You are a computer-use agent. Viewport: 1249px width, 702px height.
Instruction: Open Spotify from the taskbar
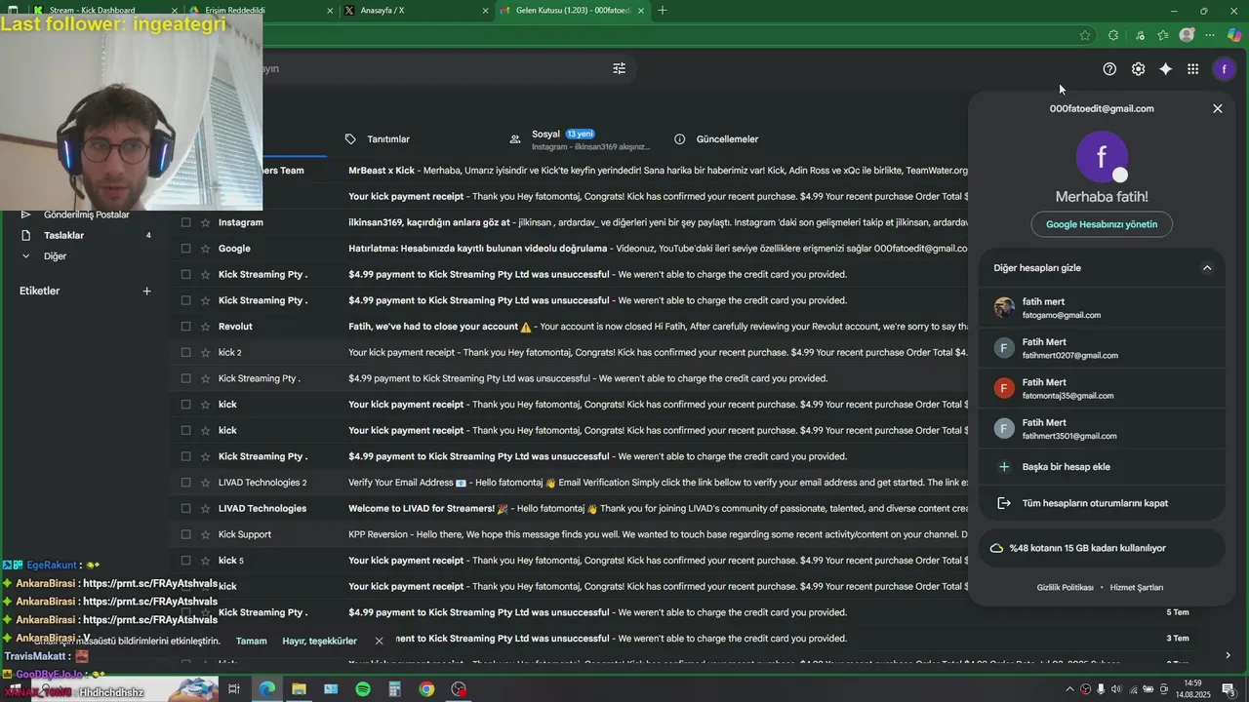coord(362,689)
